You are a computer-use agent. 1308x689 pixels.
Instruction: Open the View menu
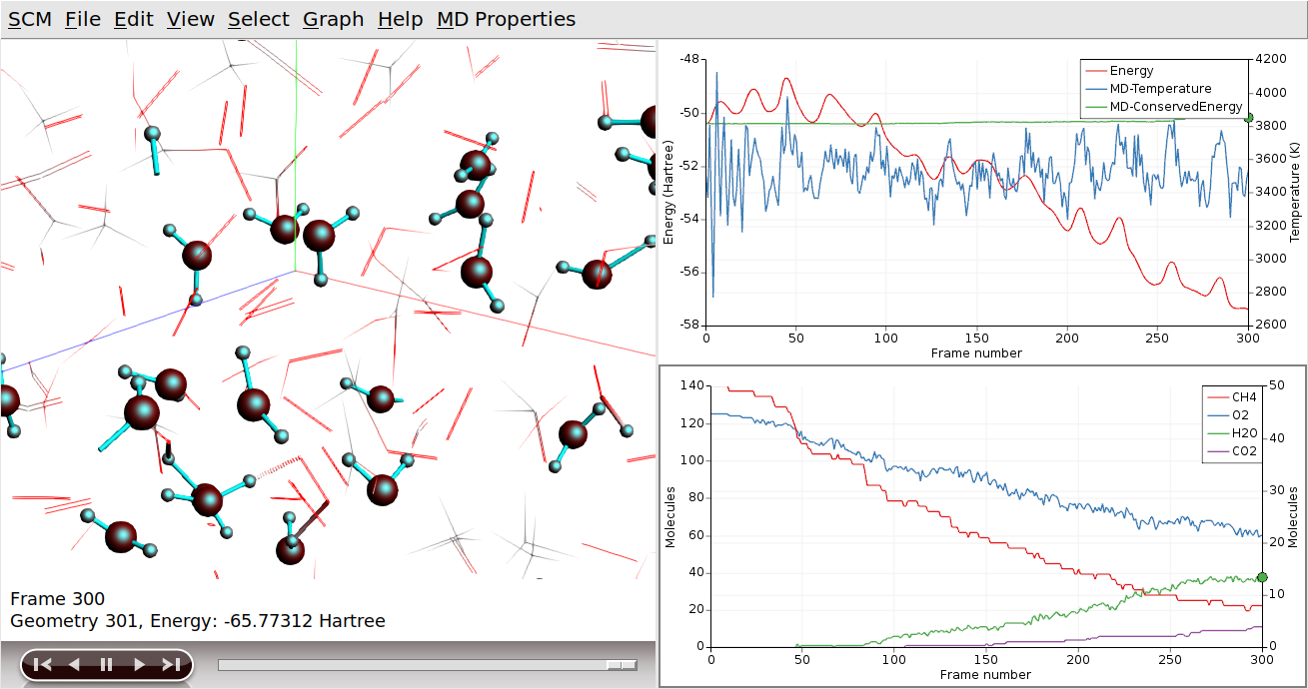[x=190, y=18]
